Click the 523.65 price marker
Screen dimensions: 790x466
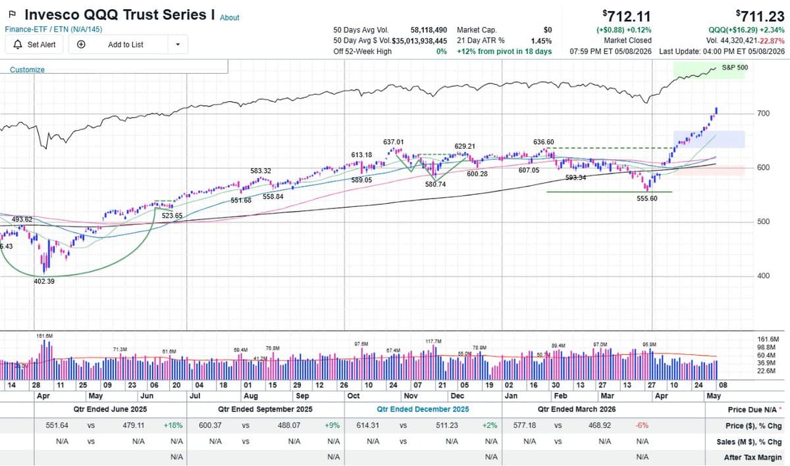pyautogui.click(x=172, y=216)
